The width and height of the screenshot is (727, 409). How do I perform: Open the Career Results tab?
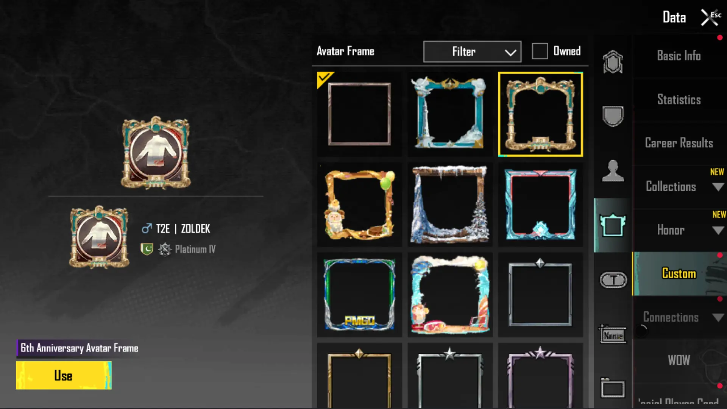pyautogui.click(x=679, y=143)
